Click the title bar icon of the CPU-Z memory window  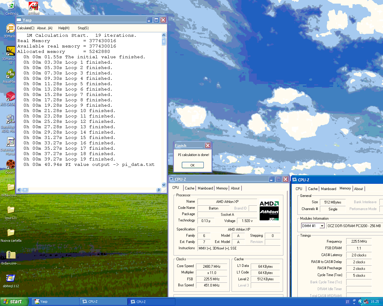[294, 180]
